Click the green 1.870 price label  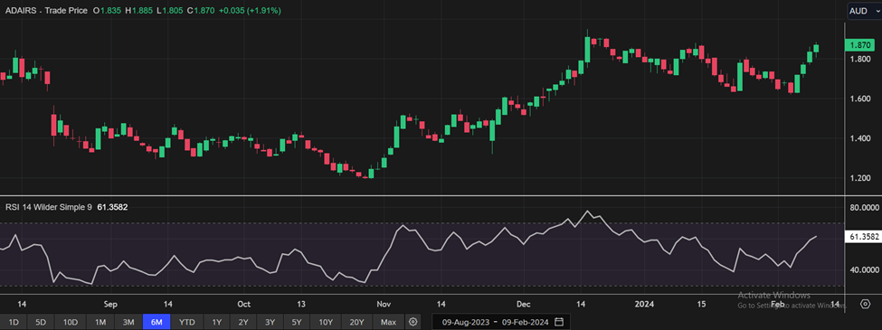pos(861,45)
